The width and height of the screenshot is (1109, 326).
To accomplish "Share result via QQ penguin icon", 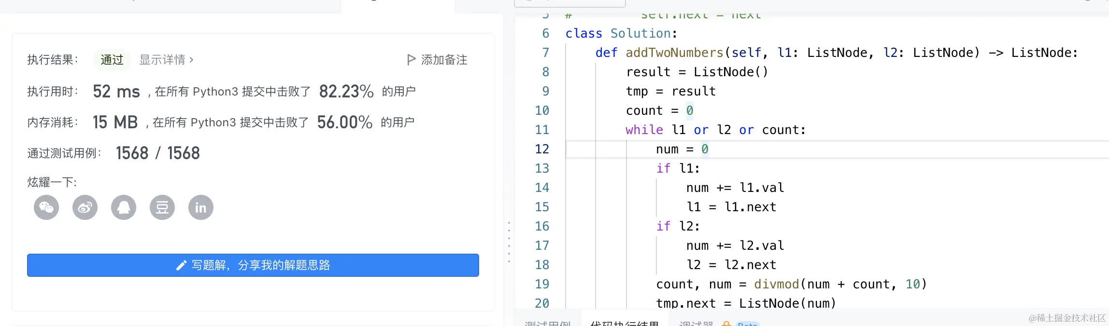I will coord(124,207).
